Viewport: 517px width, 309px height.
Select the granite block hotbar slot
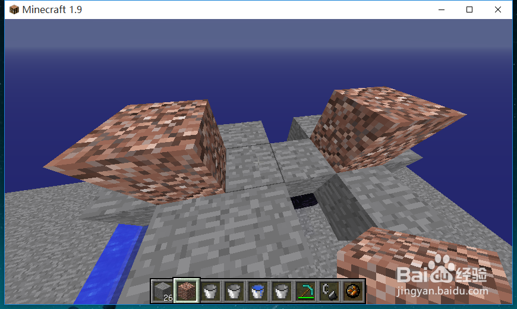click(187, 291)
